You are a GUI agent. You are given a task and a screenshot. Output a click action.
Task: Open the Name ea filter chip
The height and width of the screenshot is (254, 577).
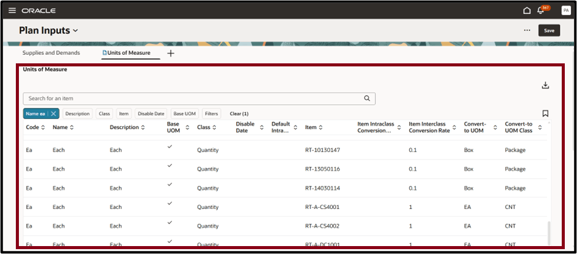click(x=36, y=113)
